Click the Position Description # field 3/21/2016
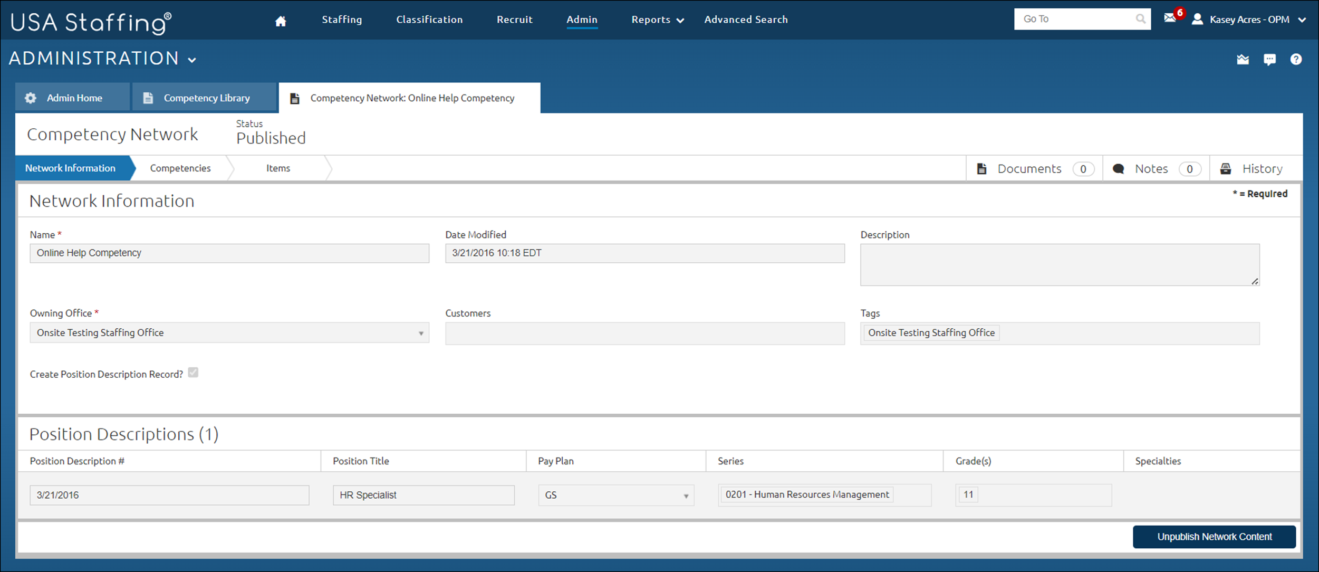 pos(169,495)
